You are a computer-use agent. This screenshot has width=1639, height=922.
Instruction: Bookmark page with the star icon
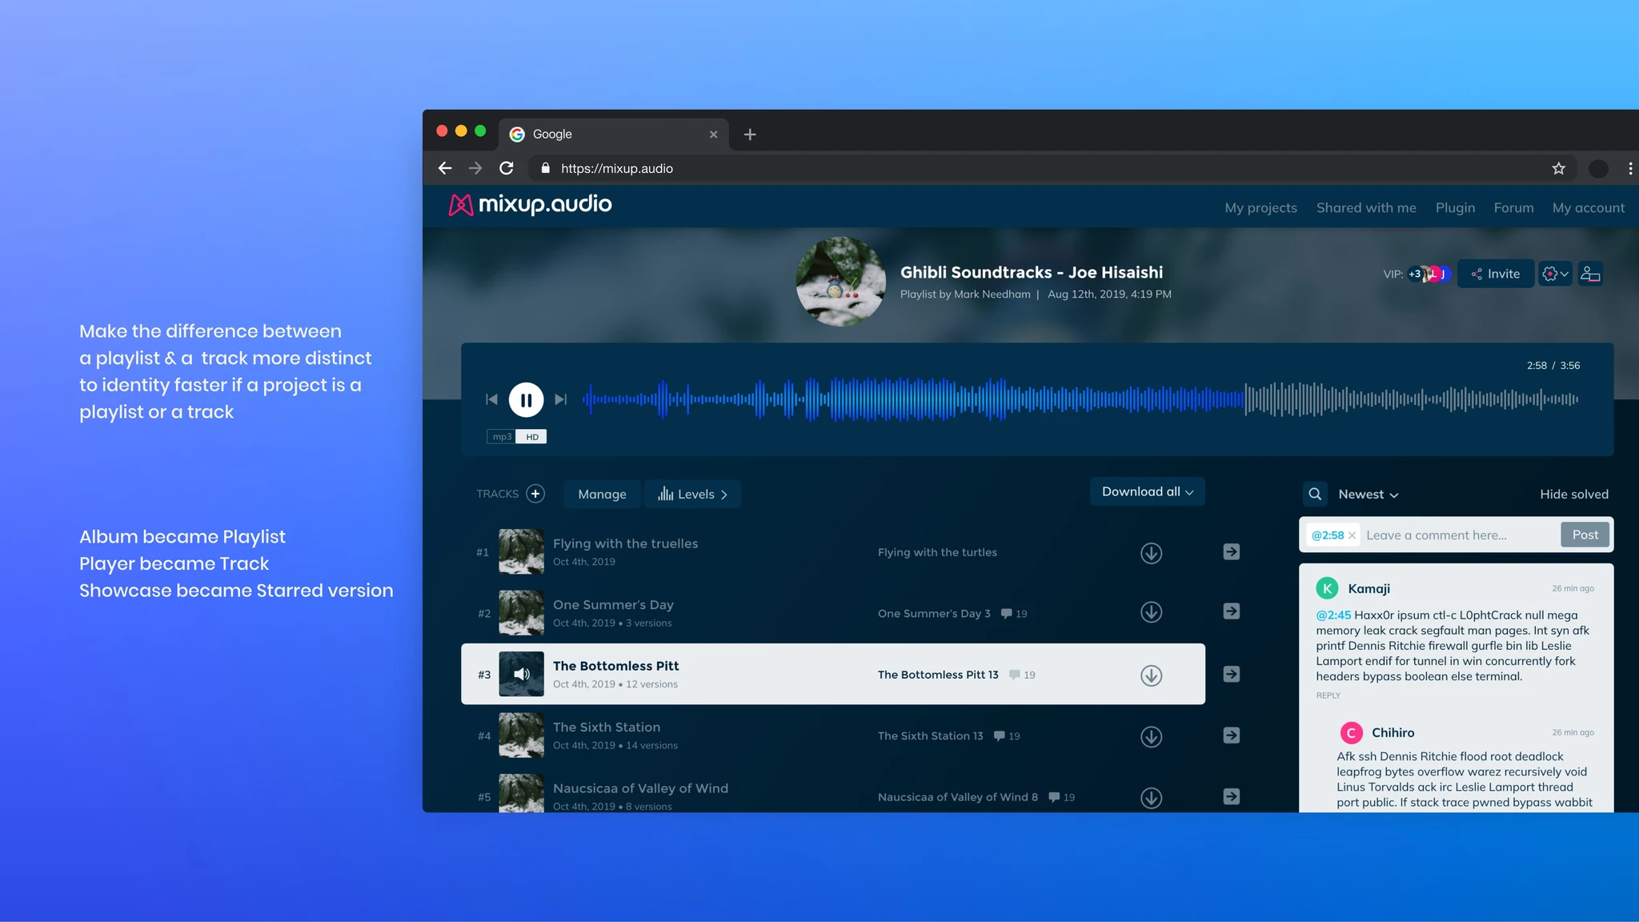click(x=1558, y=168)
